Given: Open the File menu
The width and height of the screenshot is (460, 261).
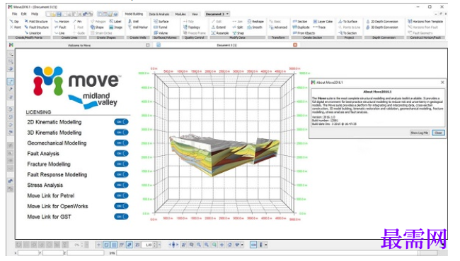Looking at the screenshot, I should [14, 13].
